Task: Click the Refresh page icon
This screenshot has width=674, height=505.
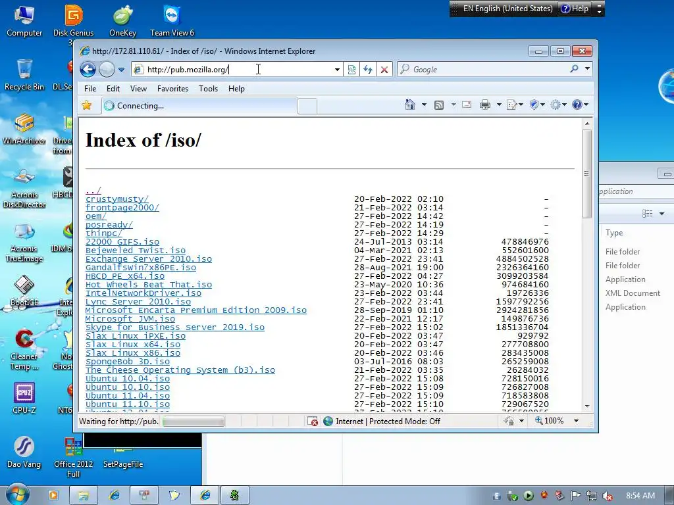Action: click(x=368, y=69)
